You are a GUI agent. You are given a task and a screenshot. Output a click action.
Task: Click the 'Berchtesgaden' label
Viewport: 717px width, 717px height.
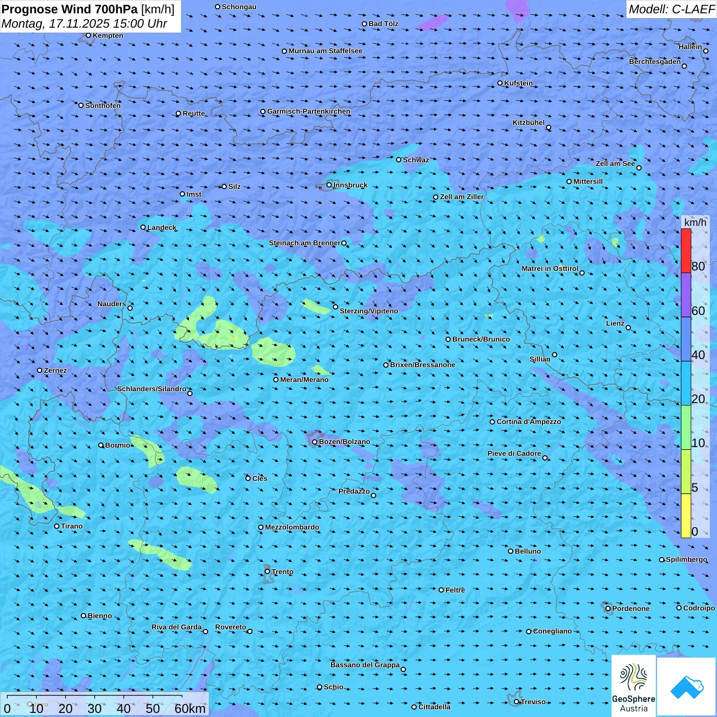[655, 61]
